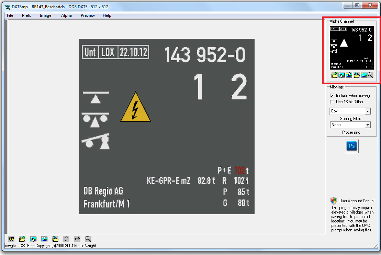
Task: Click the horizontal flip arrows icon
Action: (x=77, y=239)
